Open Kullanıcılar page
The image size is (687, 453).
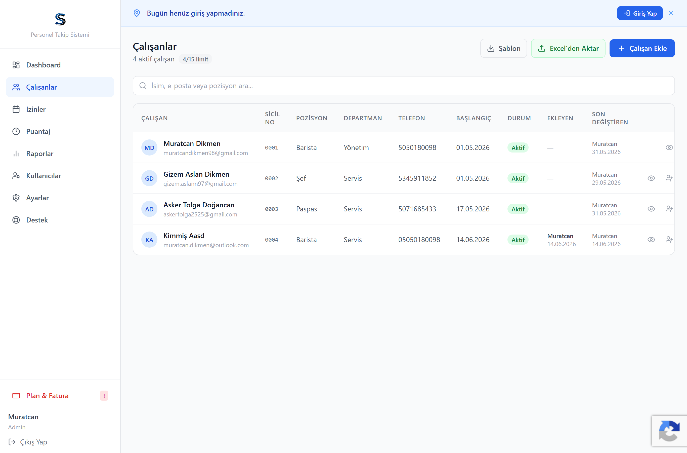[60, 176]
